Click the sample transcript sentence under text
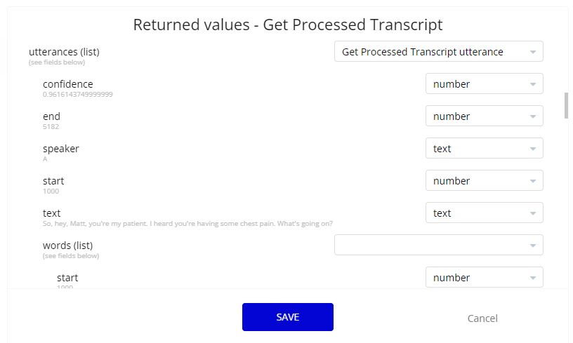The image size is (573, 343). point(187,223)
